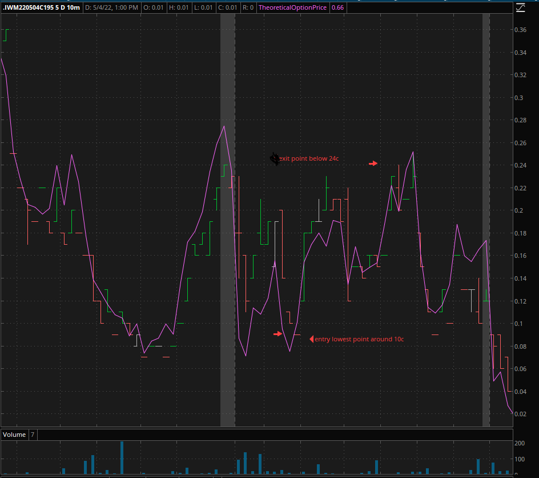Image resolution: width=539 pixels, height=478 pixels.
Task: Click the tallest volume bar
Action: (x=122, y=458)
